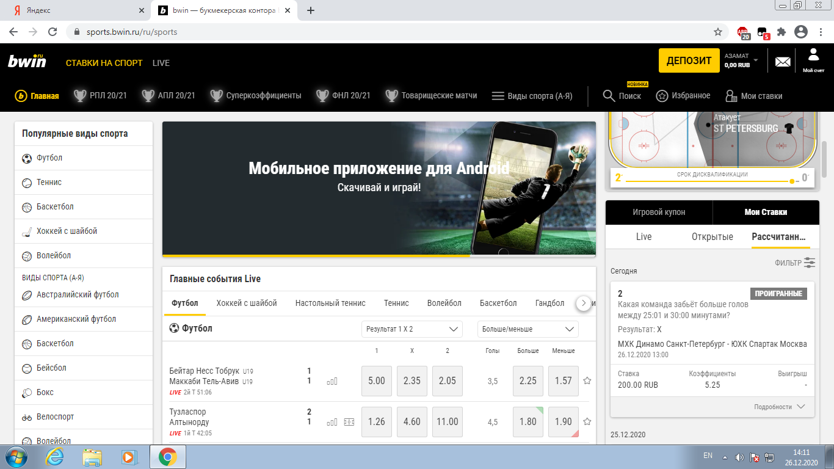Open Favorites star icon in navigation
This screenshot has height=469, width=834.
point(662,96)
